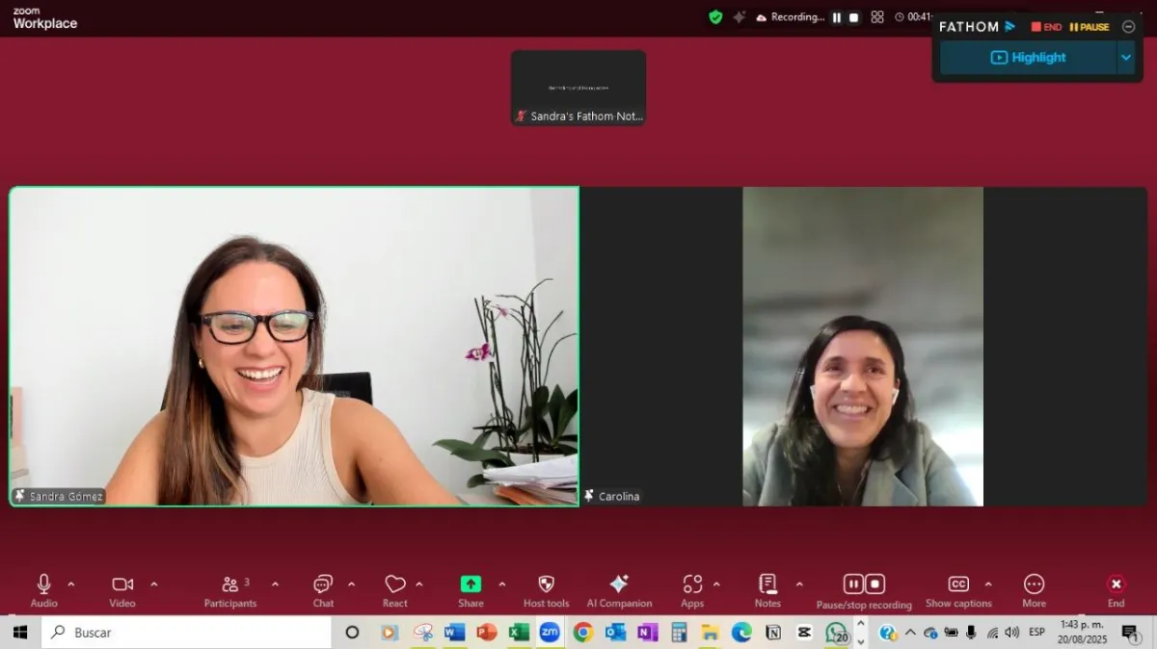This screenshot has height=649, width=1157.
Task: Pause the Fathom recording
Action: (1090, 27)
